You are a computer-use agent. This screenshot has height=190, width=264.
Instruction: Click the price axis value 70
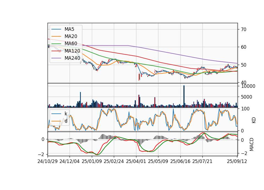click(244, 29)
